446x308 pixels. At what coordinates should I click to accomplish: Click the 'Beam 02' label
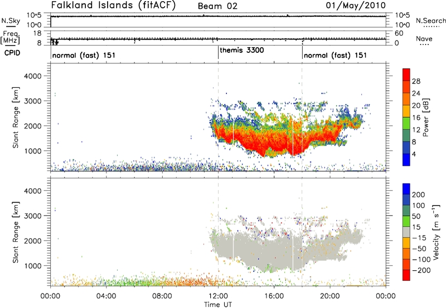pos(217,6)
